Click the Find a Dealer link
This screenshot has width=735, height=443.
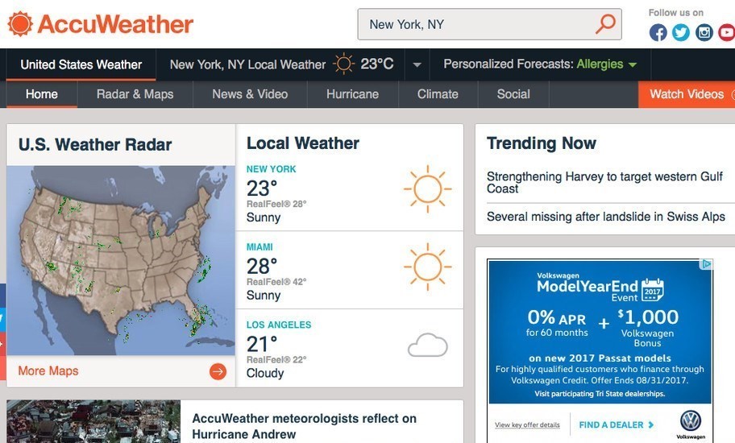(x=617, y=424)
